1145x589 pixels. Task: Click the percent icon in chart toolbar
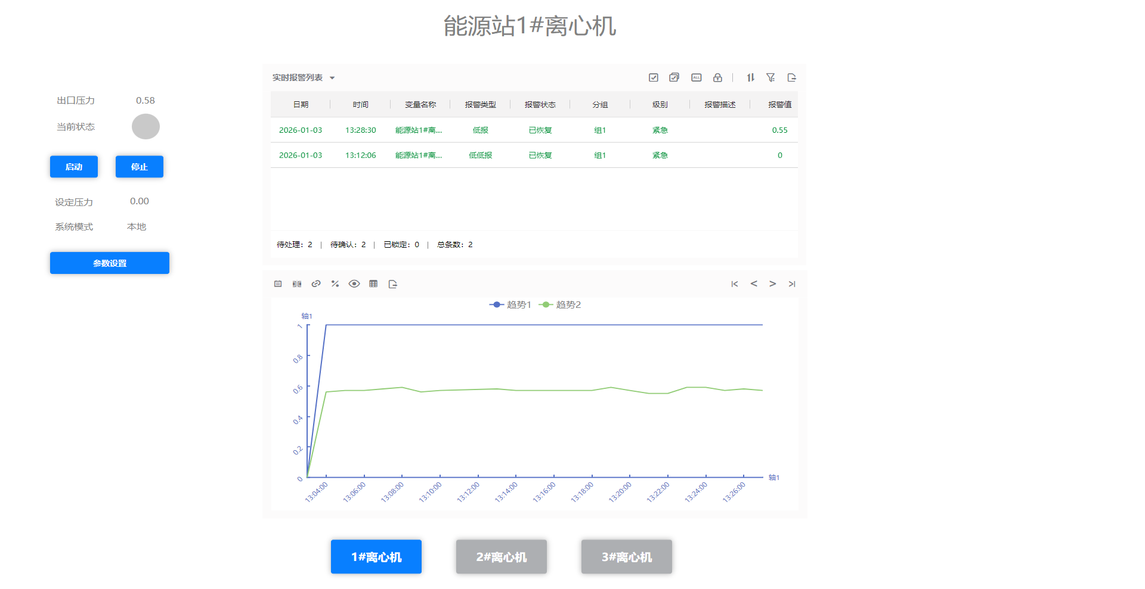pyautogui.click(x=335, y=284)
